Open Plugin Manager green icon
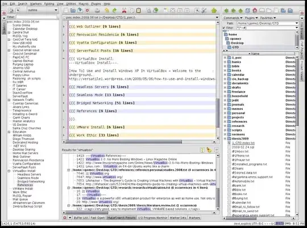307x228 pixels. pos(214,10)
